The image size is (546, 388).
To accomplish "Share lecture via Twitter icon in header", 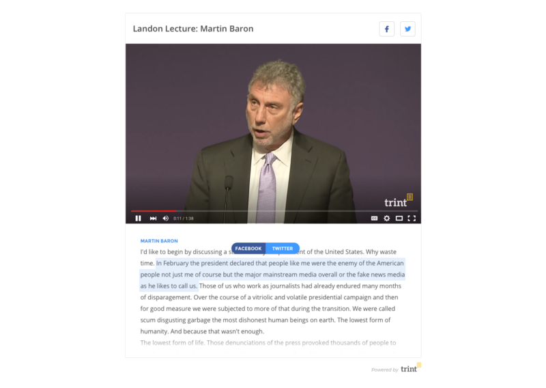I will (407, 29).
